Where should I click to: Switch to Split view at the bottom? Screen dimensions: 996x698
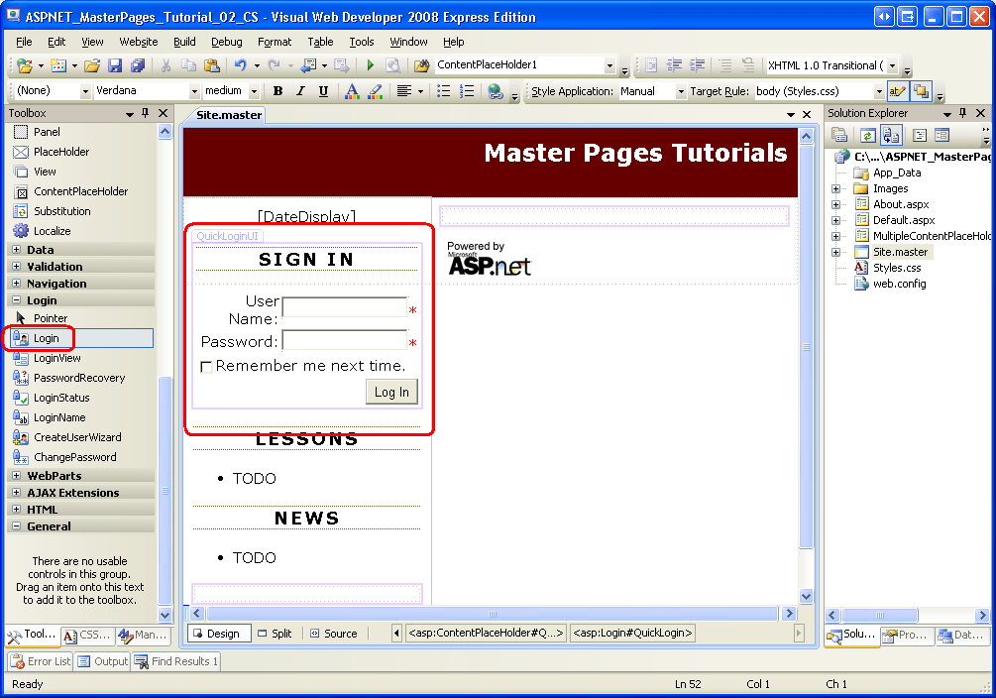click(x=275, y=633)
